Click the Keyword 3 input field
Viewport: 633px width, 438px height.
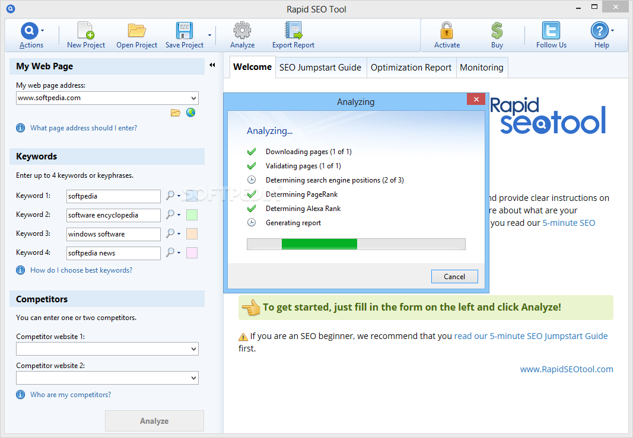click(113, 234)
